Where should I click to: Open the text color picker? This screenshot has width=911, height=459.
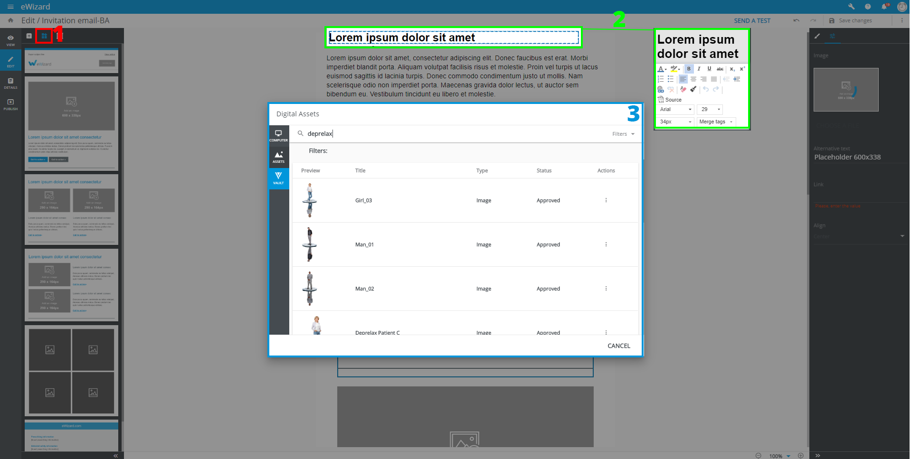tap(662, 69)
